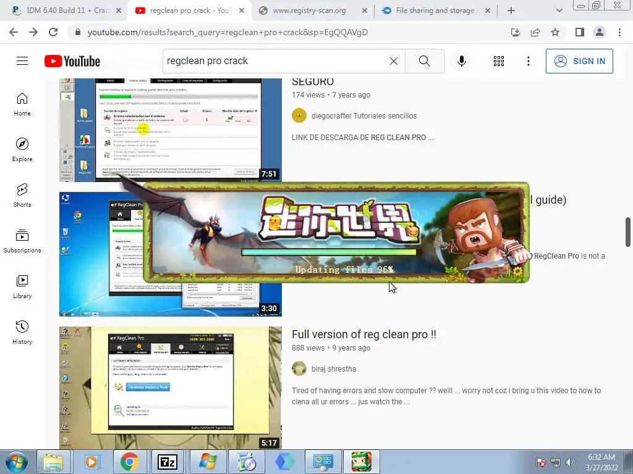Screen dimensions: 633x474
Task: Open Chrome profile avatar
Action: 600,32
